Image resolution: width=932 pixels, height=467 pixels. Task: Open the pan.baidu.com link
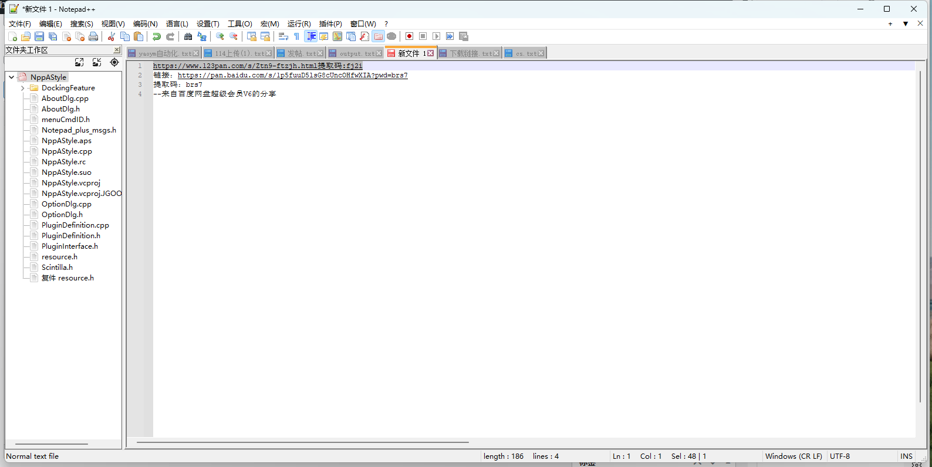pos(292,75)
